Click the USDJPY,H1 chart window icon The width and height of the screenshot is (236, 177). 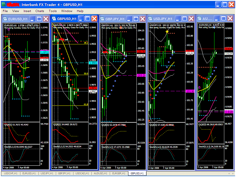pos(150,19)
